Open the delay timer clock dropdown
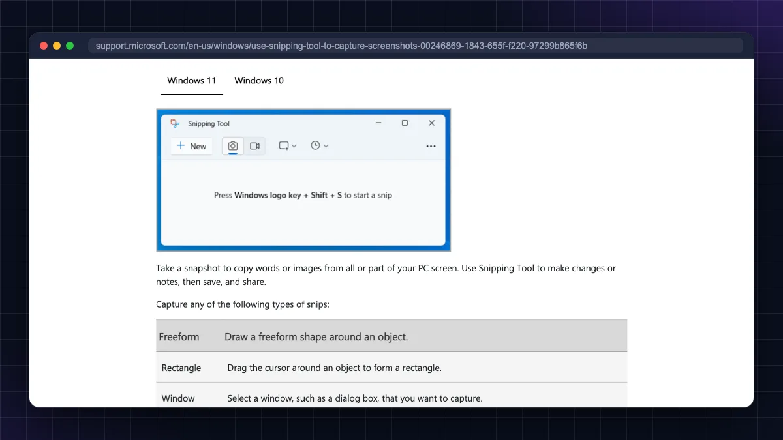Viewport: 783px width, 440px height. click(320, 146)
